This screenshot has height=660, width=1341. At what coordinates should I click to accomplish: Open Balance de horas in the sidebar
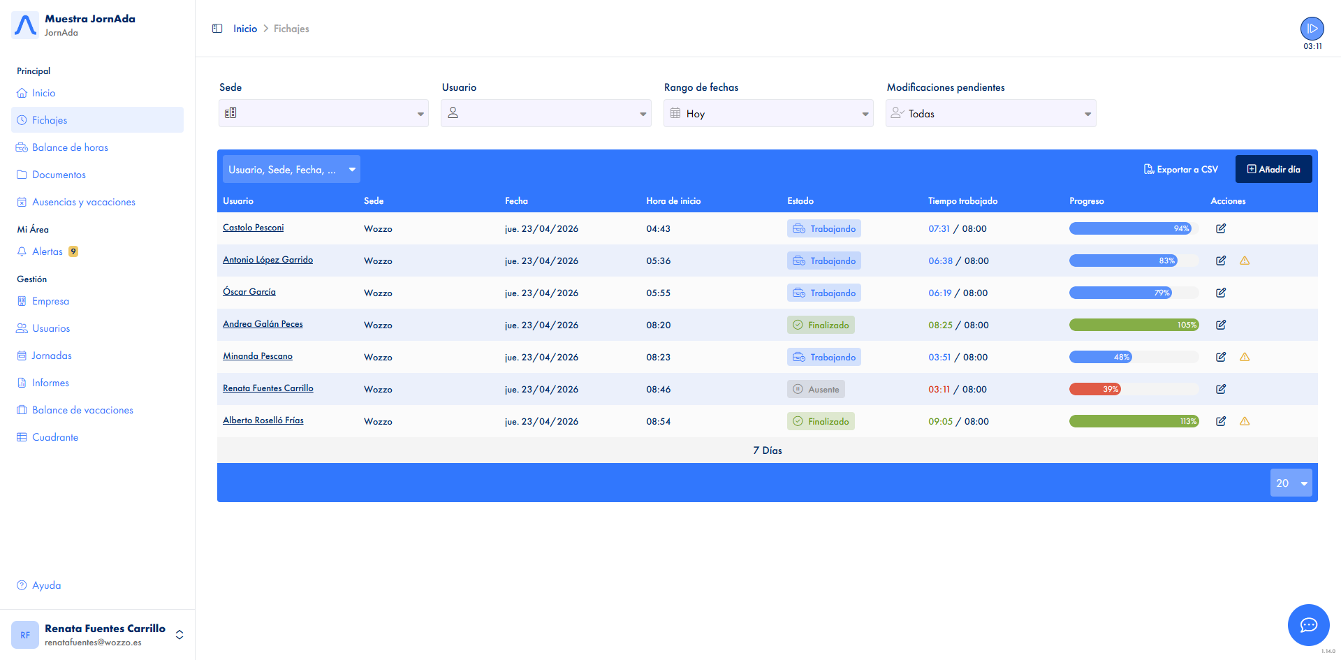tap(70, 147)
